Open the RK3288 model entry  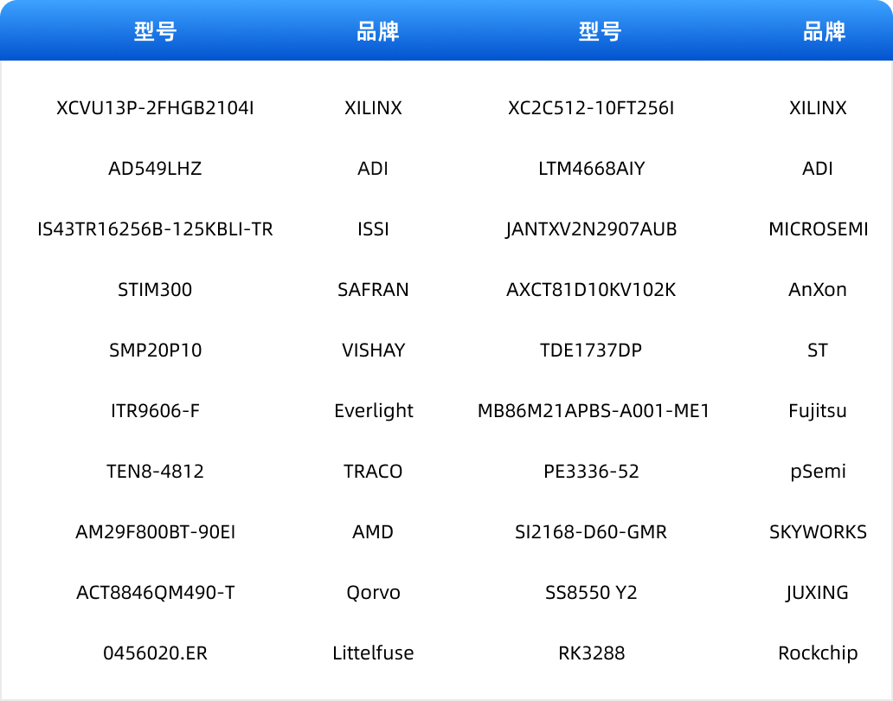(591, 653)
